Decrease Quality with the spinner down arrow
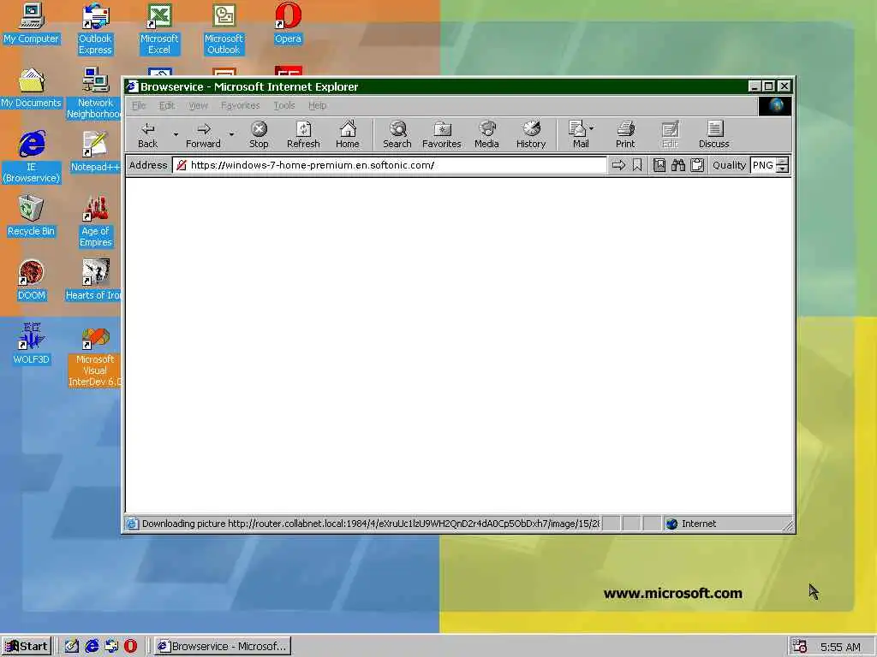 783,169
